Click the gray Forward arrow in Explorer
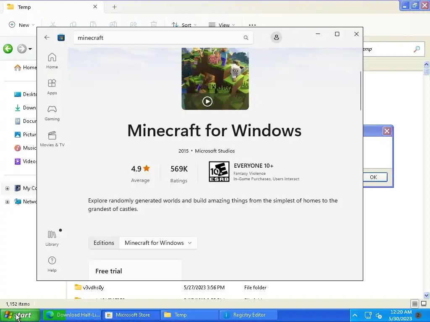 click(22, 49)
